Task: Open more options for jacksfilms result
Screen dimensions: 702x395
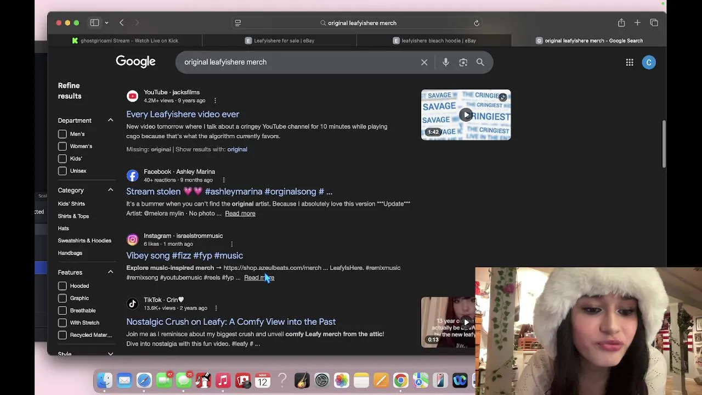Action: click(x=215, y=100)
